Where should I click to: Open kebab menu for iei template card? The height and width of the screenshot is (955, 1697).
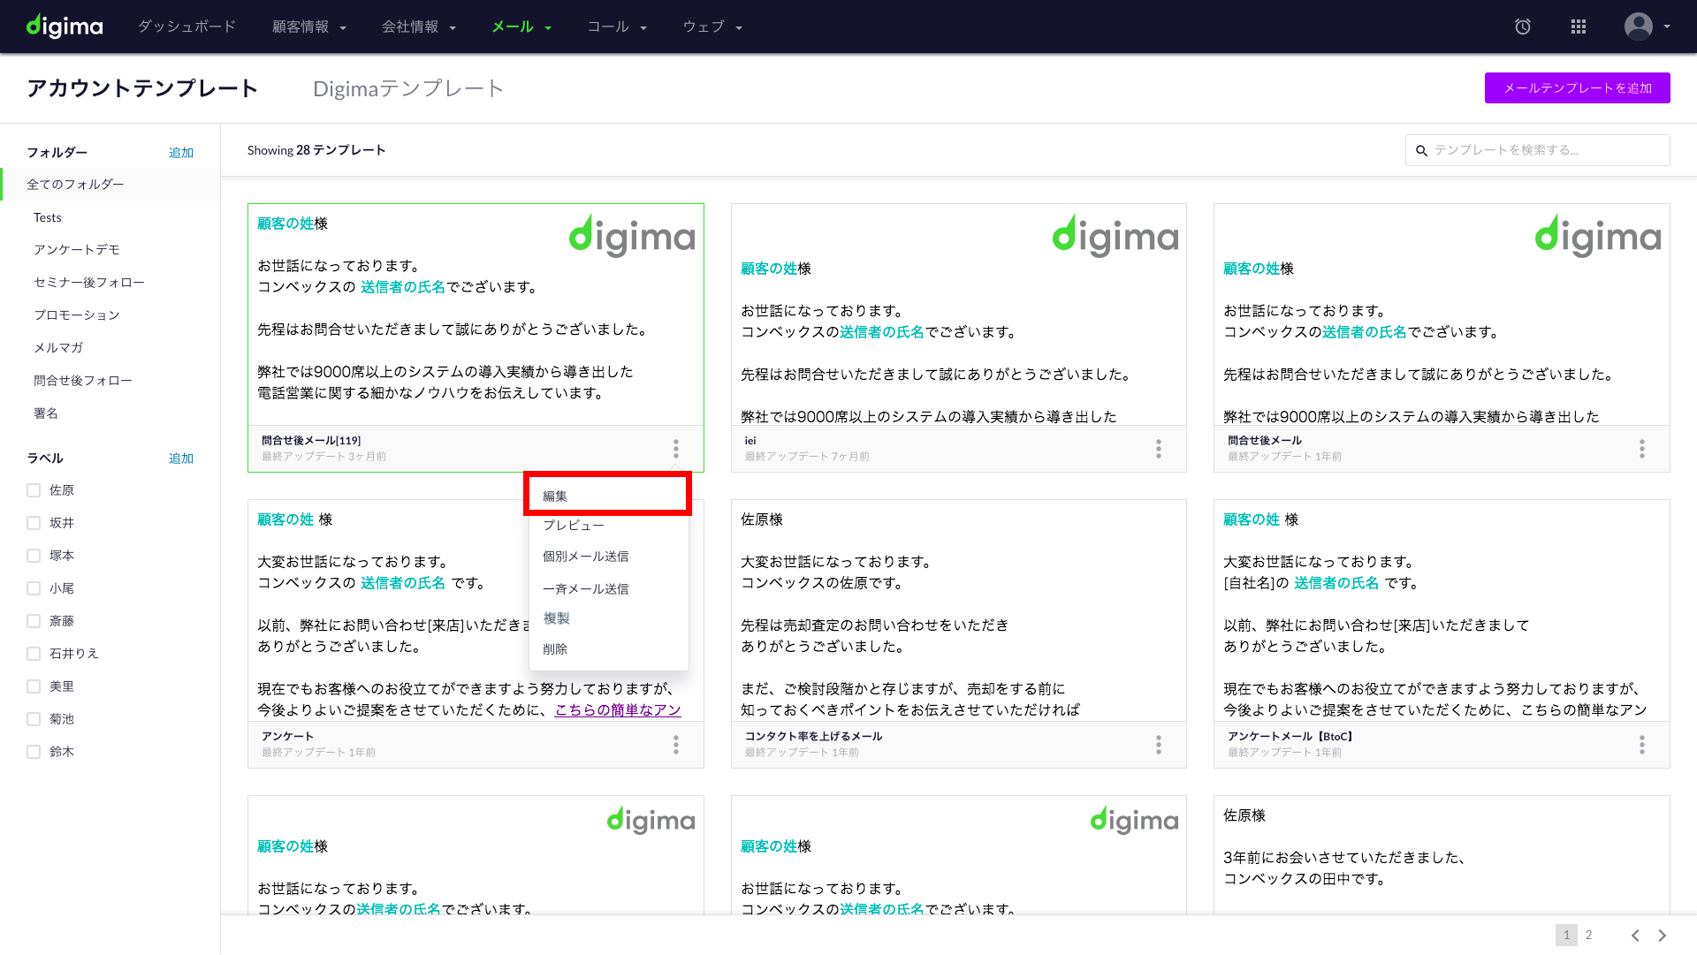coord(1159,449)
